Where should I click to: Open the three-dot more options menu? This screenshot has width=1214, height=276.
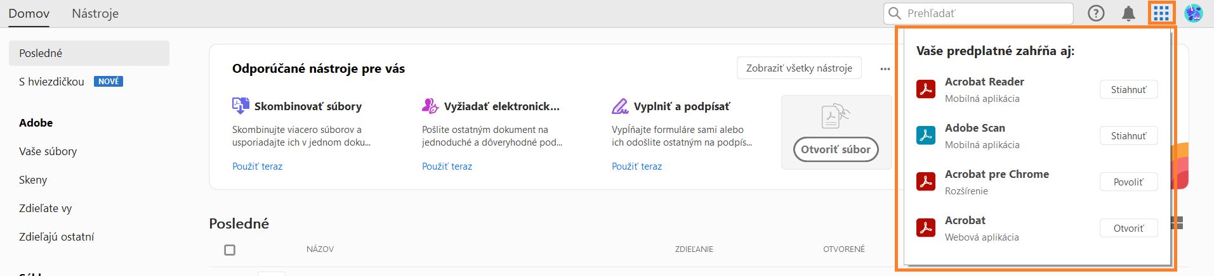(885, 69)
